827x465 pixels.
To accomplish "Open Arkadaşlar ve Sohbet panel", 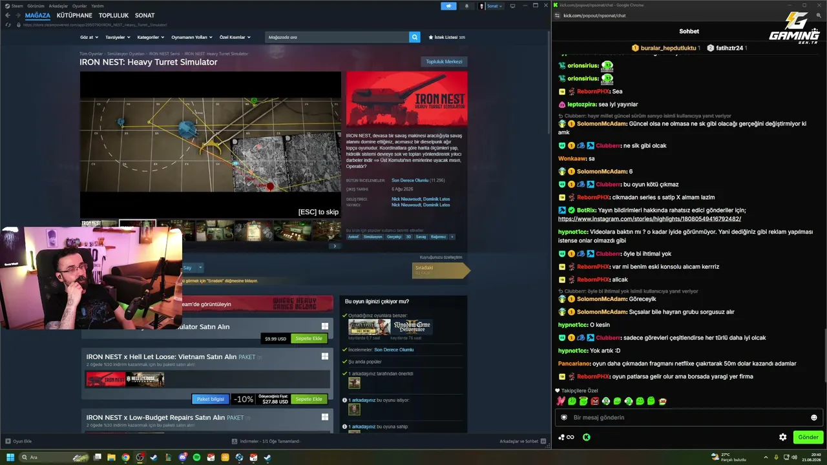I will (x=521, y=441).
